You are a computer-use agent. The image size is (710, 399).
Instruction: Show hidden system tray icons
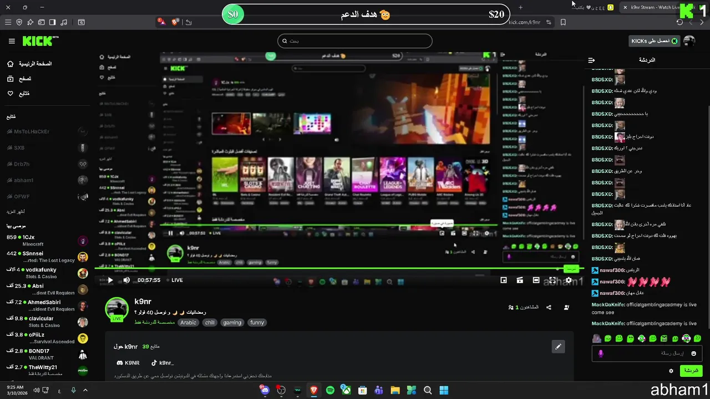click(85, 390)
